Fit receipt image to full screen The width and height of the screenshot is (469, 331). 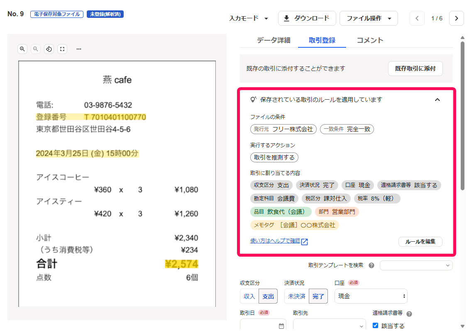(62, 49)
